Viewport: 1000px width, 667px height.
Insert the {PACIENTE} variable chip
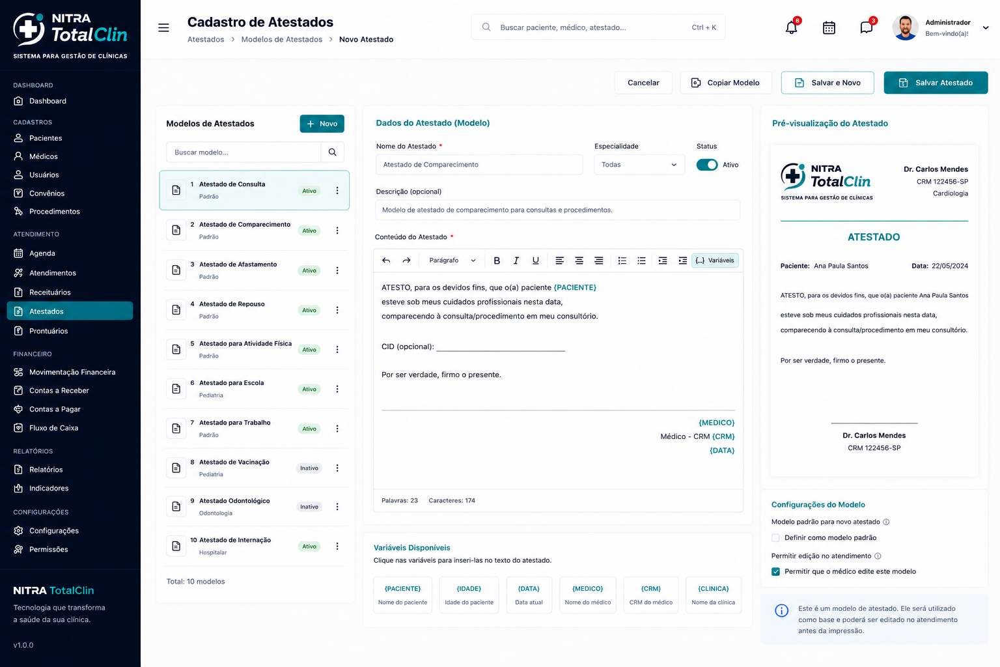(402, 595)
